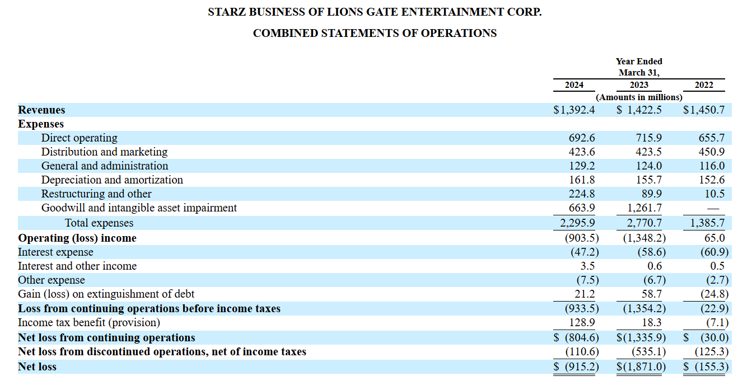Select extinguishment of debt value (24.8)

coord(714,294)
